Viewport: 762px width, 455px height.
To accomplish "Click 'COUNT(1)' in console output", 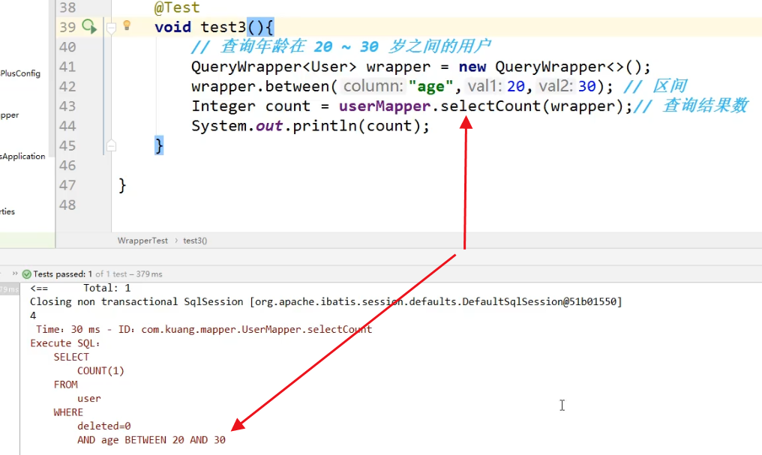I will pyautogui.click(x=100, y=371).
